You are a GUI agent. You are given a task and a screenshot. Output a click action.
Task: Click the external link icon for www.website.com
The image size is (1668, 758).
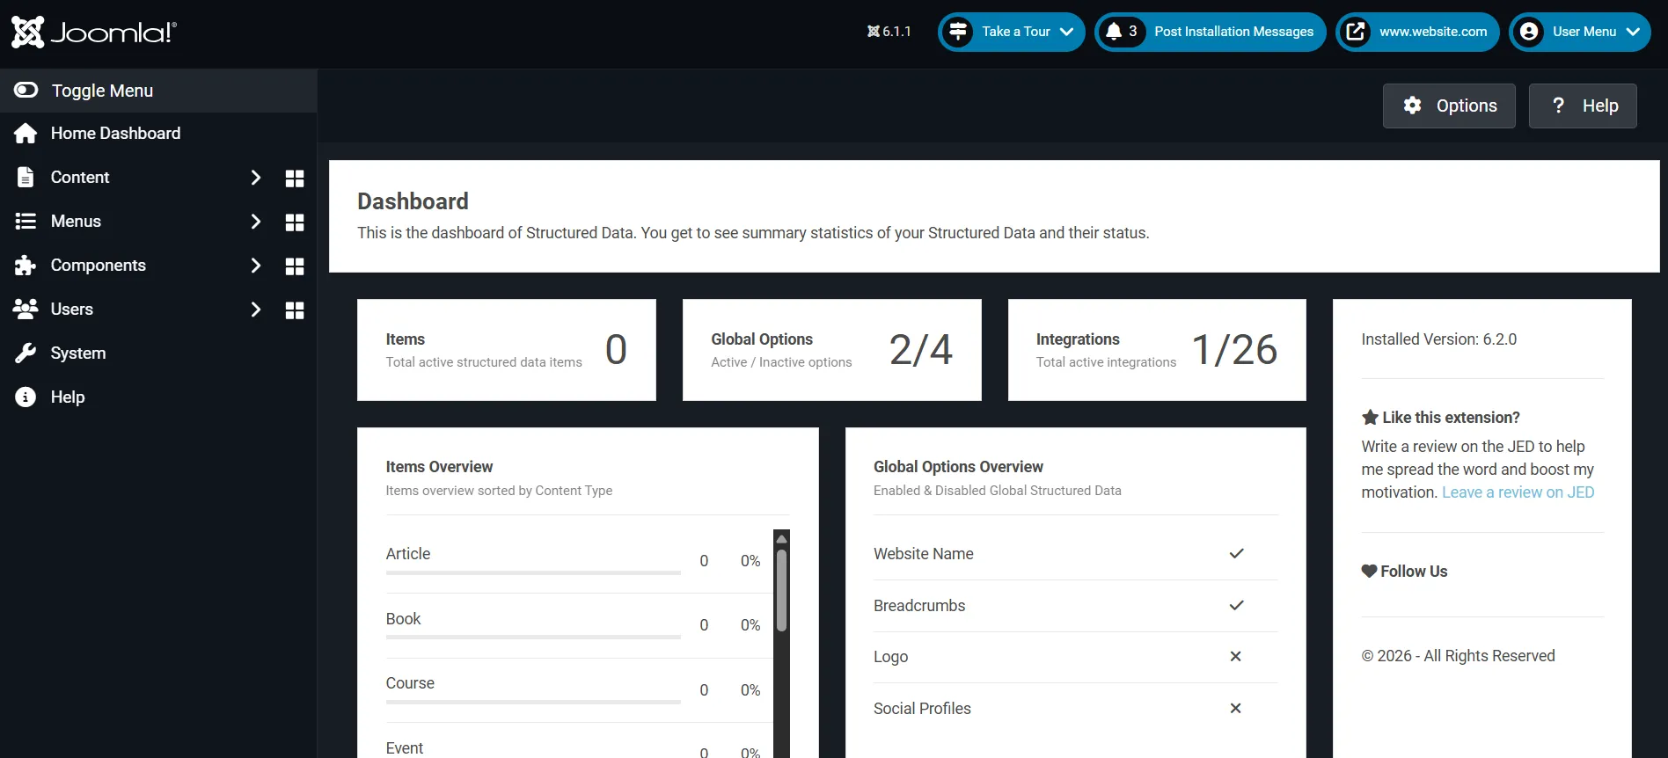pos(1356,32)
